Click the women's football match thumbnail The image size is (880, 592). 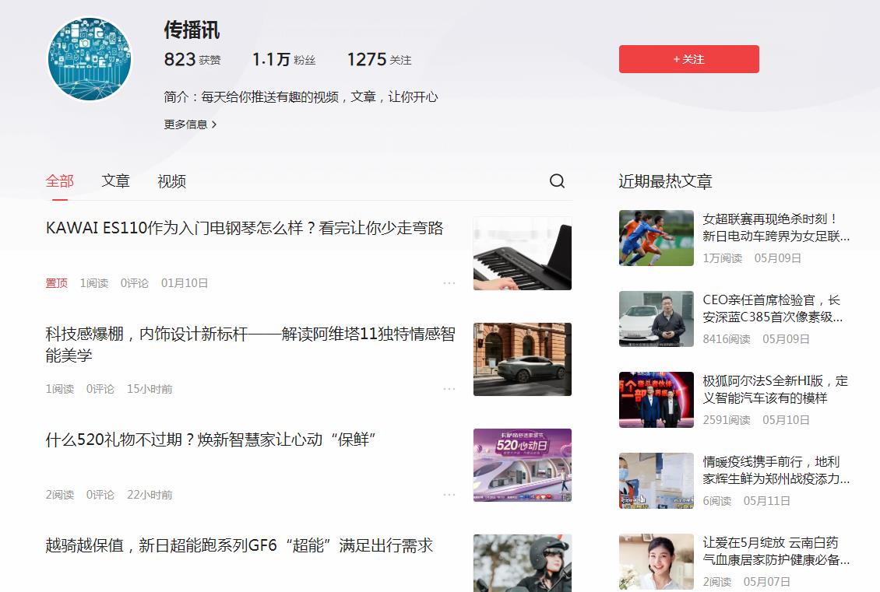(656, 238)
